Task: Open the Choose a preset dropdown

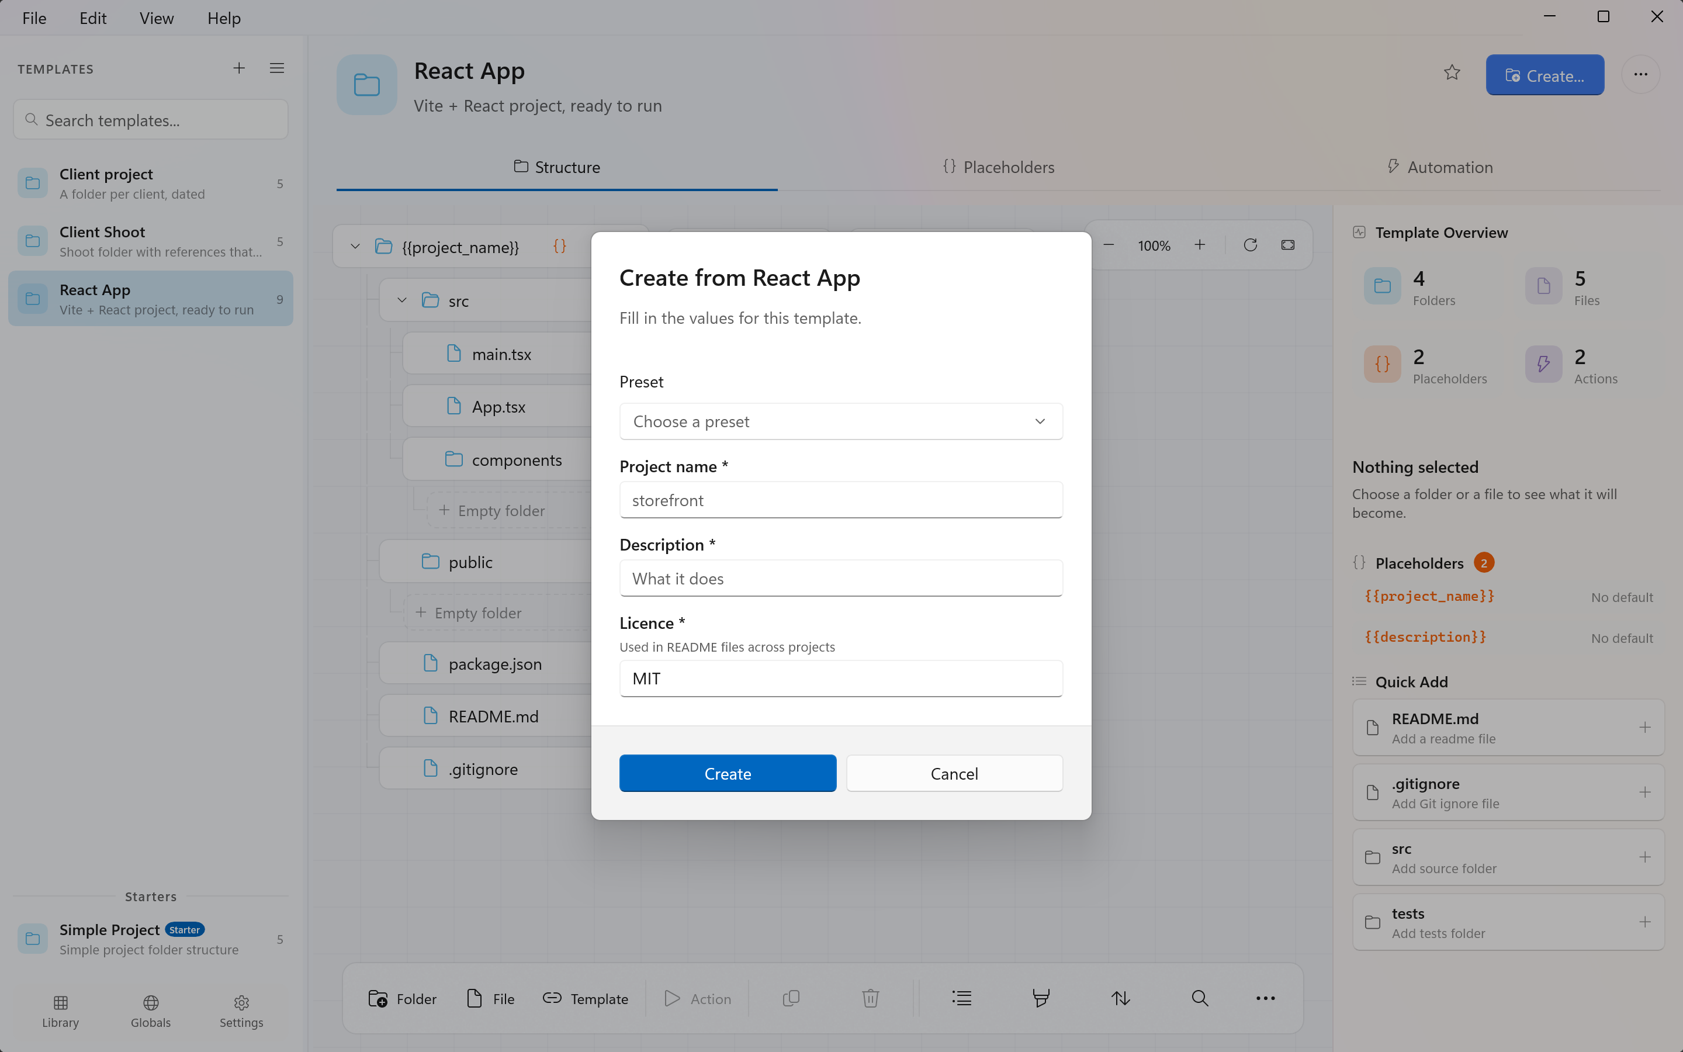Action: (x=841, y=421)
